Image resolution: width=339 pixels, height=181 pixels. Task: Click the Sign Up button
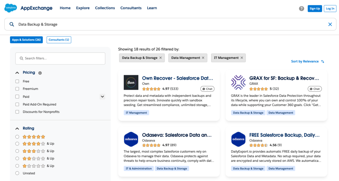point(315,9)
